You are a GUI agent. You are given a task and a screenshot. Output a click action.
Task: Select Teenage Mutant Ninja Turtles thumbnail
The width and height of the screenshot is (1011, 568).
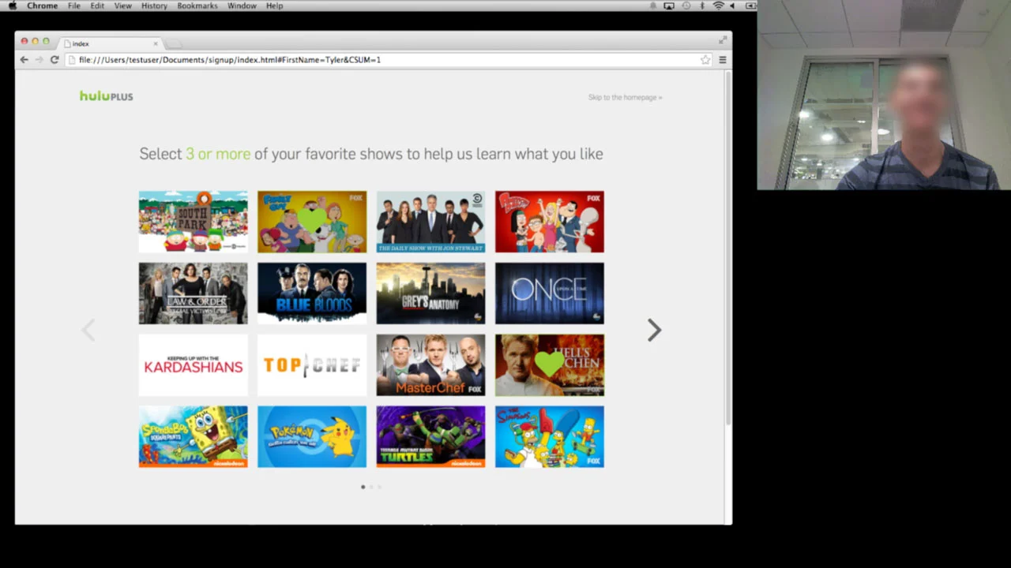click(x=430, y=437)
